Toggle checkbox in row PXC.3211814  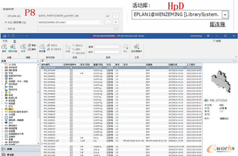(x=71, y=146)
